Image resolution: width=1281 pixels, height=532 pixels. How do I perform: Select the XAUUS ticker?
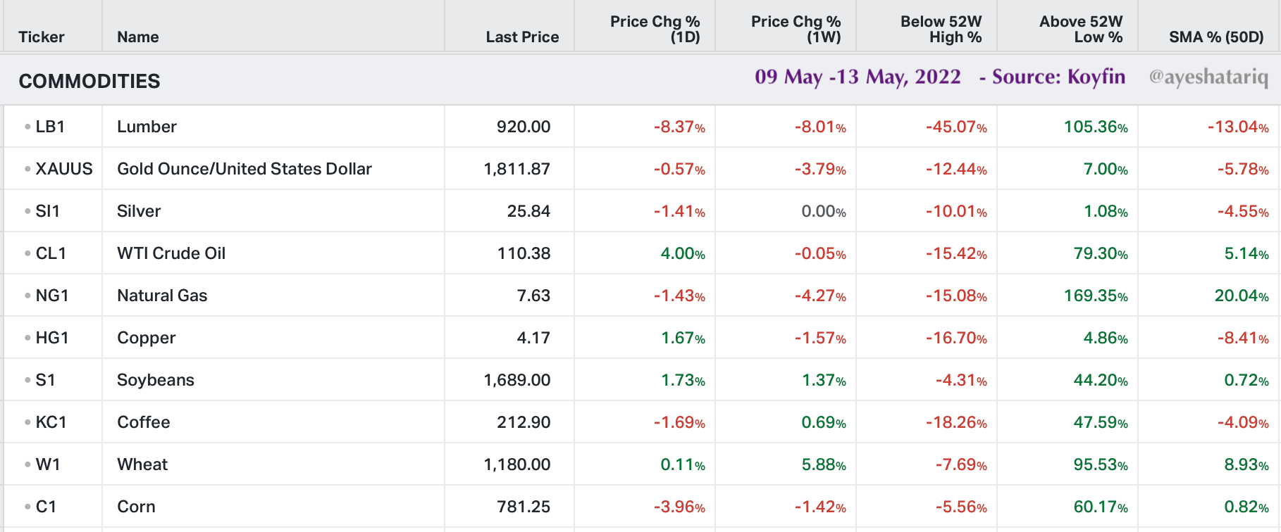[64, 169]
